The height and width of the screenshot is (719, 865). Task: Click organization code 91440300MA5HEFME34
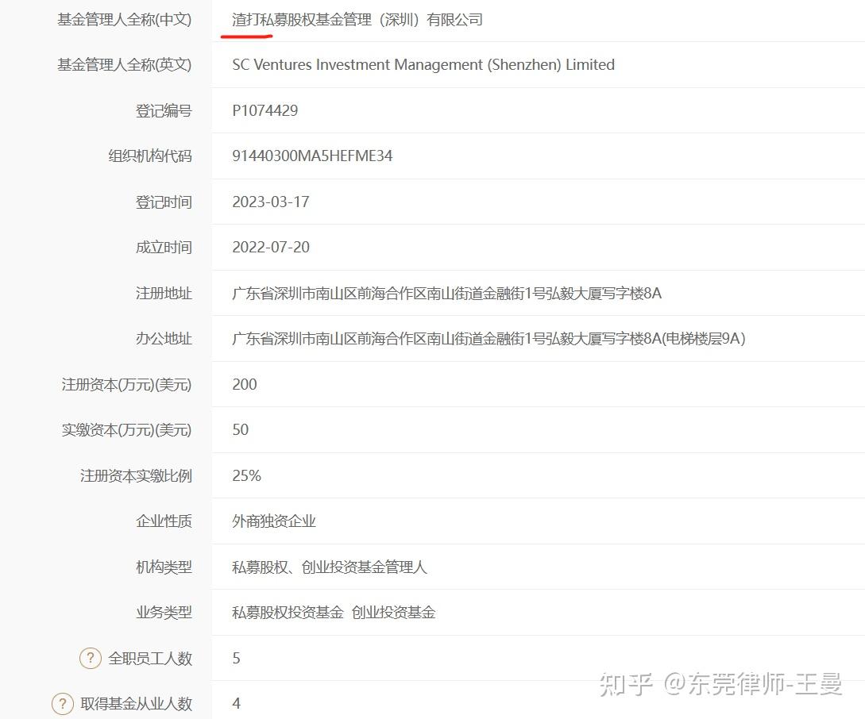click(312, 156)
